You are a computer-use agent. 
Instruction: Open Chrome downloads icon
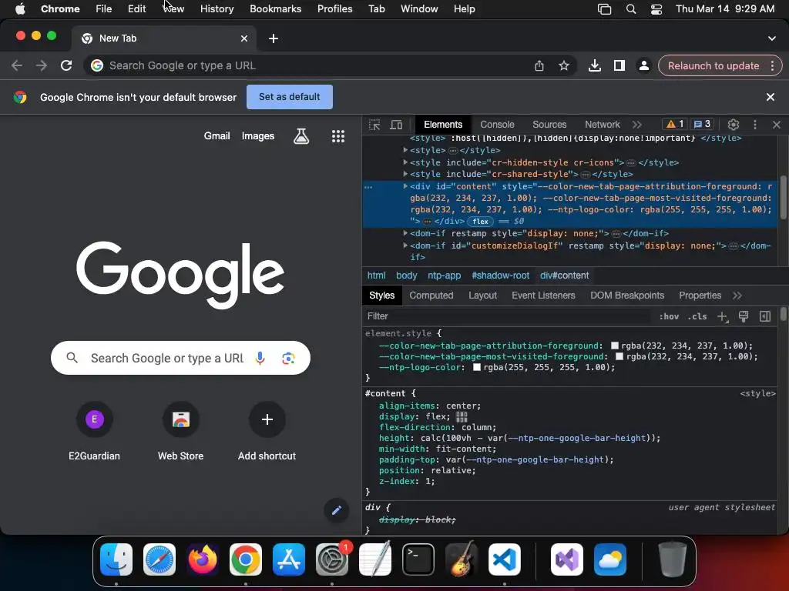point(594,66)
